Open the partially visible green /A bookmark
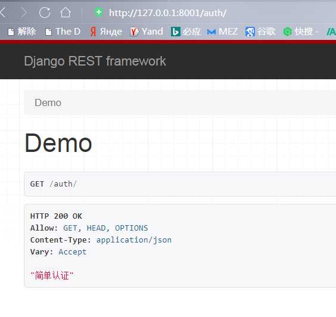 tap(331, 32)
